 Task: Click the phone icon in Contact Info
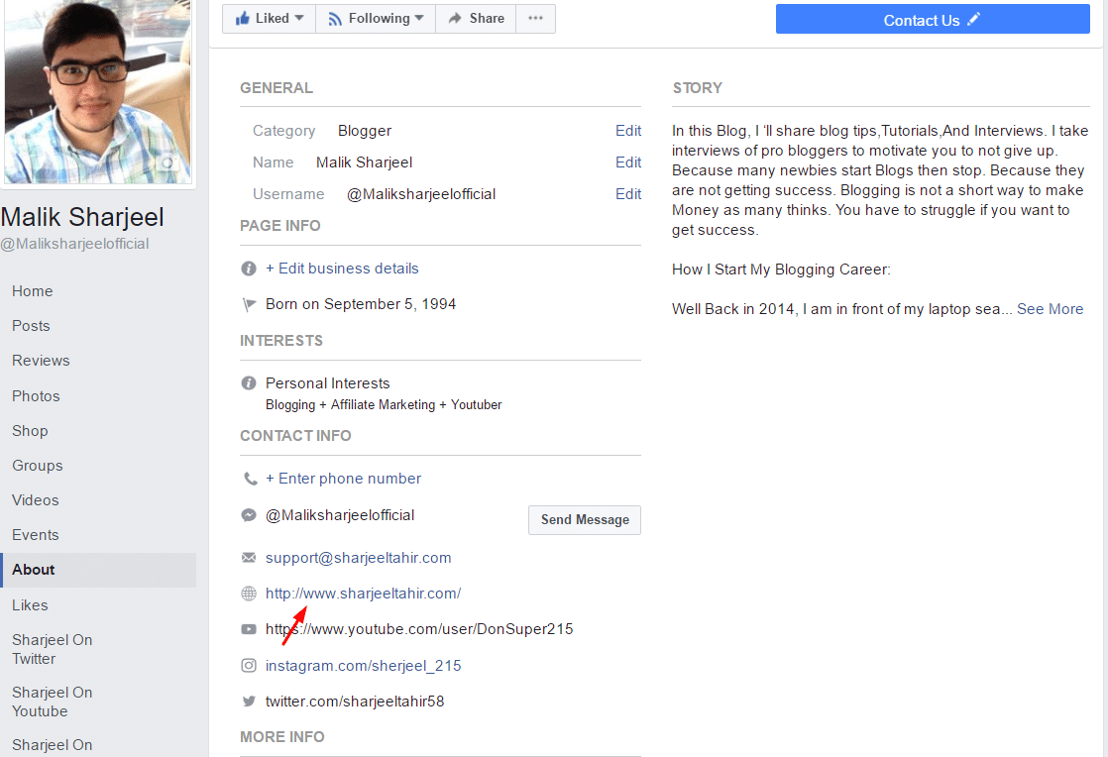(250, 479)
